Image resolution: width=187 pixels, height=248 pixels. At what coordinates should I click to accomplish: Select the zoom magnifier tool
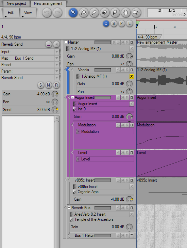pos(136,12)
